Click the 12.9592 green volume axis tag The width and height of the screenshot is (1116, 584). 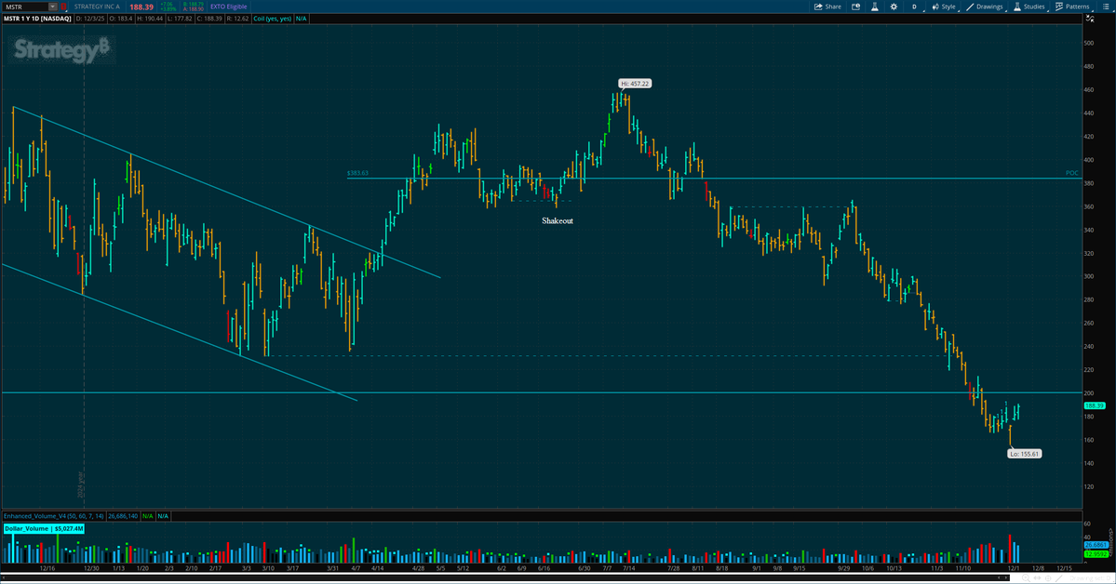[1095, 553]
